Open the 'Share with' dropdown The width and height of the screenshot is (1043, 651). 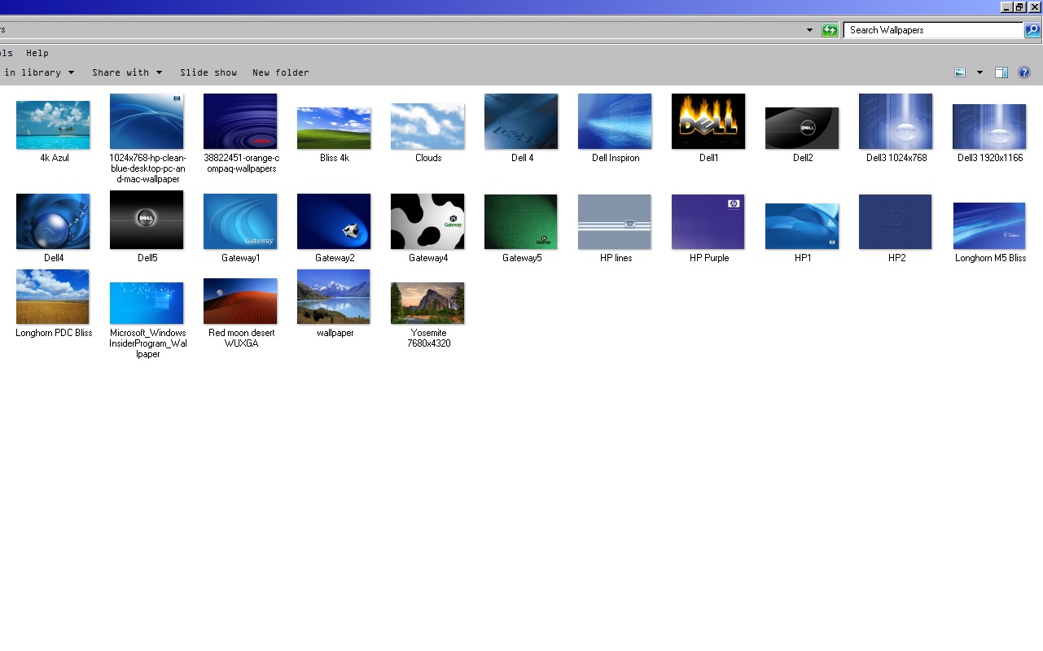127,72
